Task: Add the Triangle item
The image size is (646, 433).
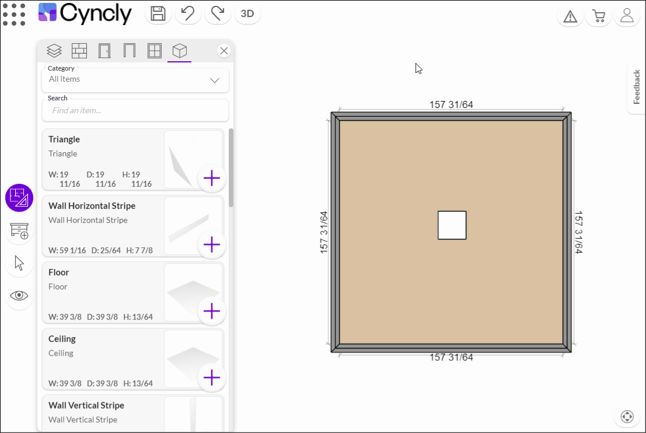Action: [x=212, y=179]
